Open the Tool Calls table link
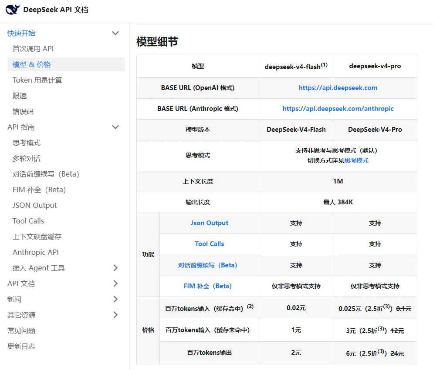Image resolution: width=433 pixels, height=370 pixels. point(210,244)
